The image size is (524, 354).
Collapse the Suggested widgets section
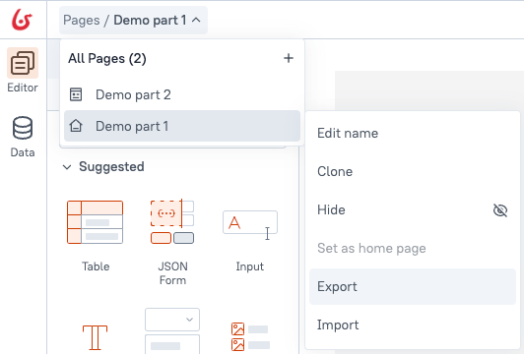coord(67,167)
